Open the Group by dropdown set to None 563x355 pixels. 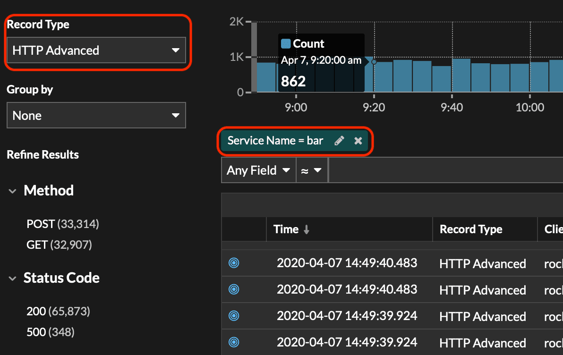(x=96, y=115)
